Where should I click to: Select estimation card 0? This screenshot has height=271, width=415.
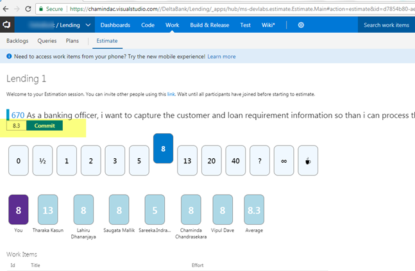pos(19,160)
